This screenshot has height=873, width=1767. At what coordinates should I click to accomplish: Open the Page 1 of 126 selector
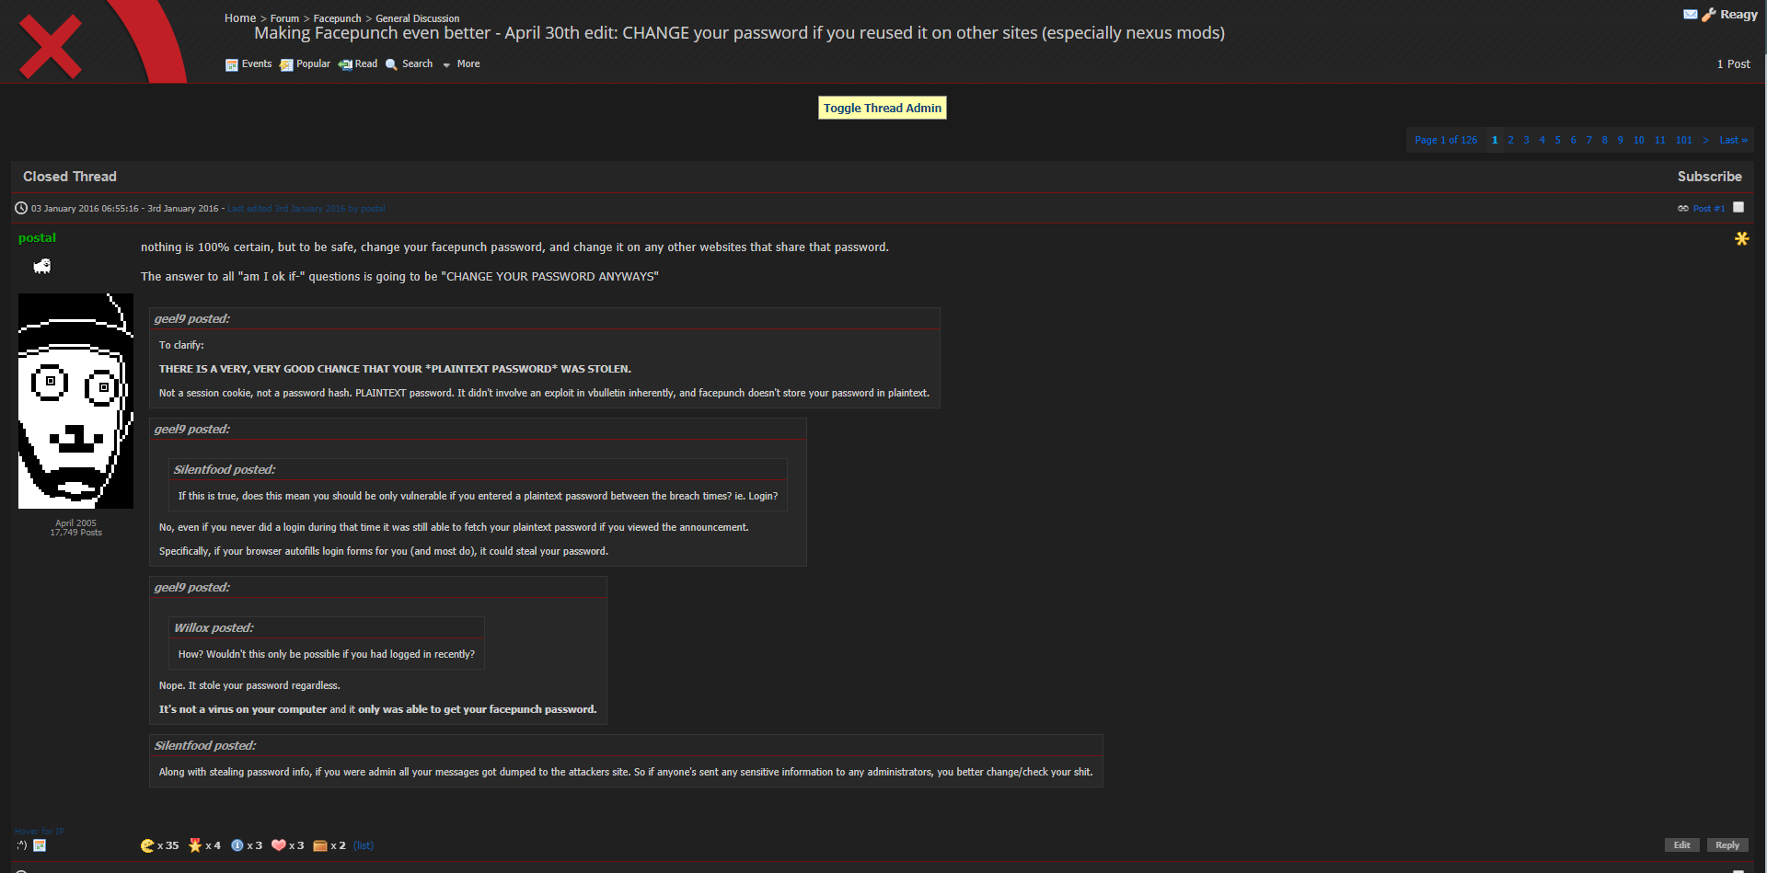coord(1445,140)
